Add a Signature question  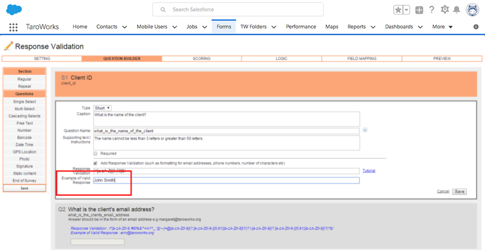tap(24, 166)
